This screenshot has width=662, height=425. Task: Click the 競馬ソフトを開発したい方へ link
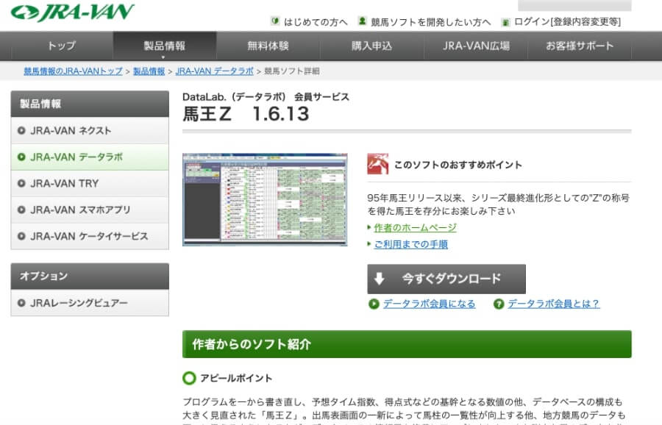430,22
